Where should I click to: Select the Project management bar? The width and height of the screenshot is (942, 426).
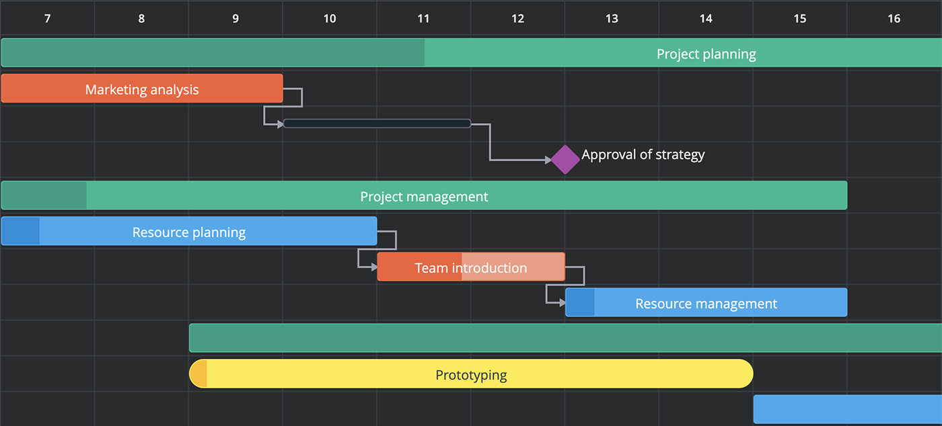(424, 196)
